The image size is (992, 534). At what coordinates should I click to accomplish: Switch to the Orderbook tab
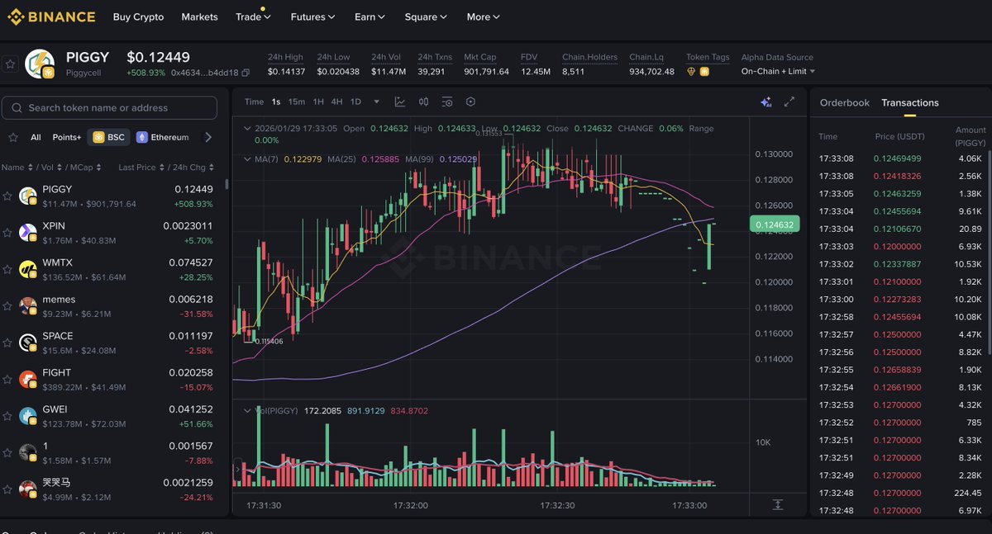(844, 102)
